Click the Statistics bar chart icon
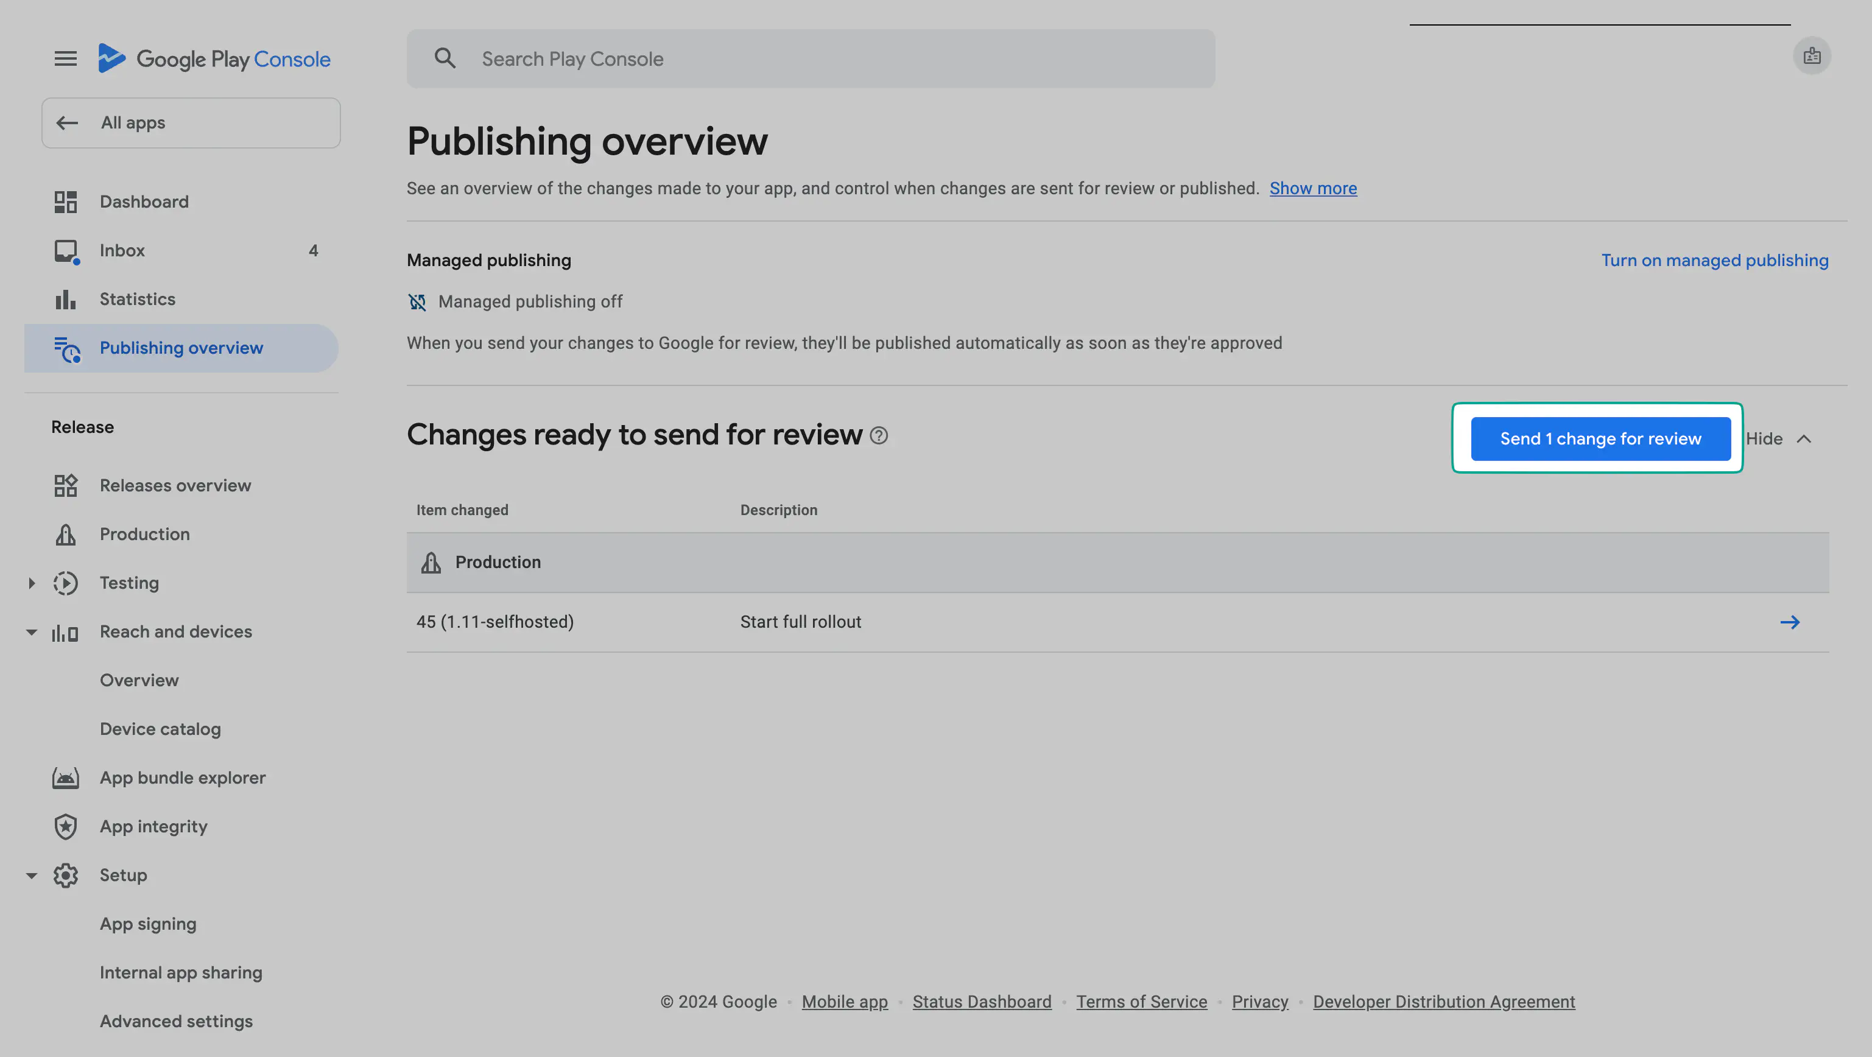The height and width of the screenshot is (1057, 1872). [x=65, y=300]
